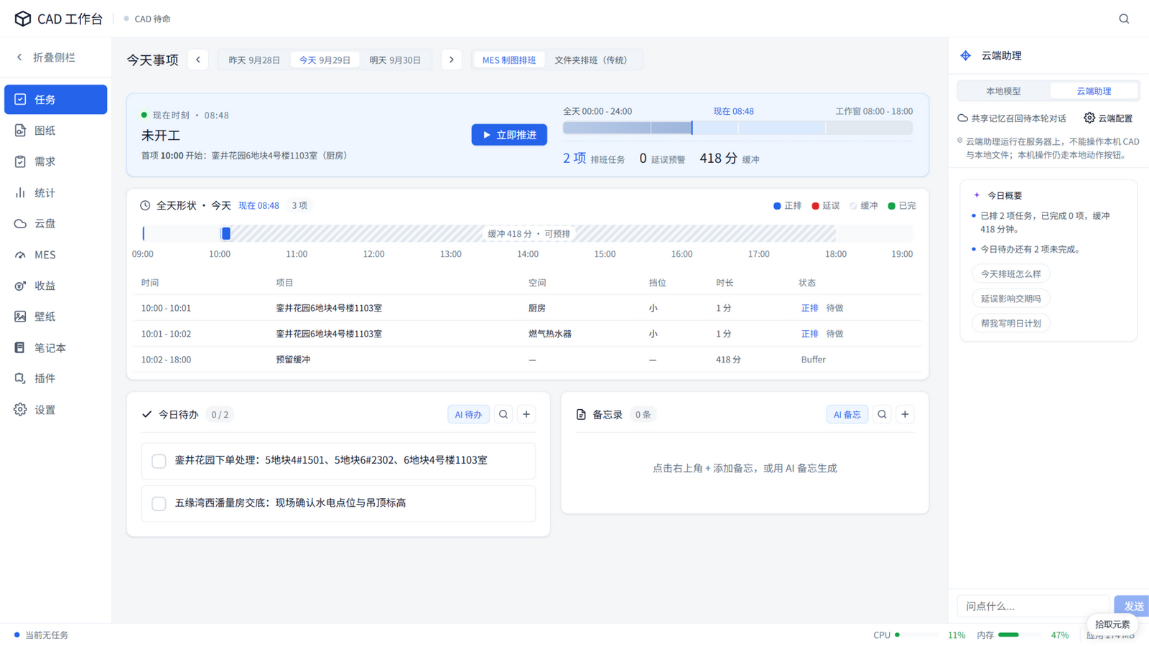This screenshot has height=646, width=1149.
Task: Check the 五缘湾西潘量房交底 to-do item
Action: tap(159, 504)
